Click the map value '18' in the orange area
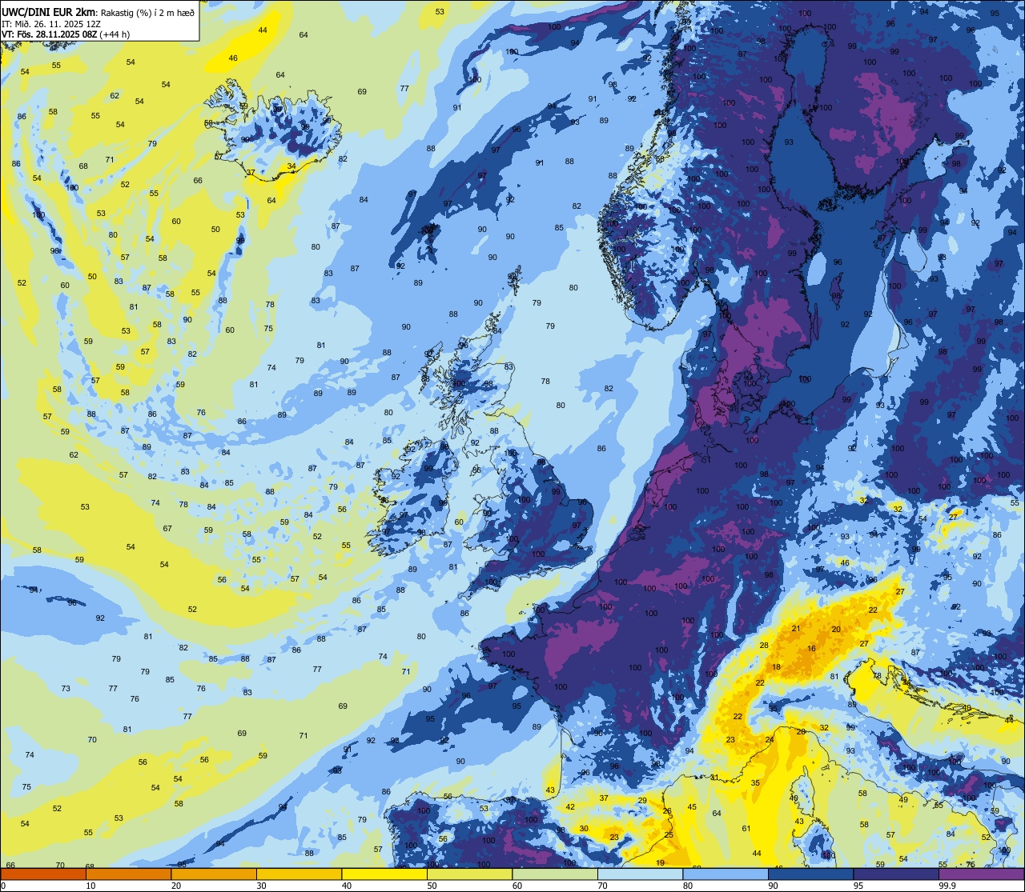Viewport: 1025px width, 892px height. [x=776, y=667]
